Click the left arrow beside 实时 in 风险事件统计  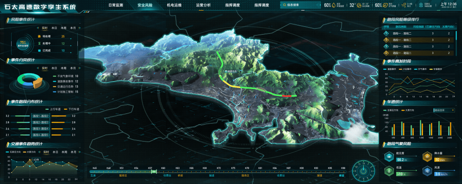pyautogui.click(x=37, y=28)
